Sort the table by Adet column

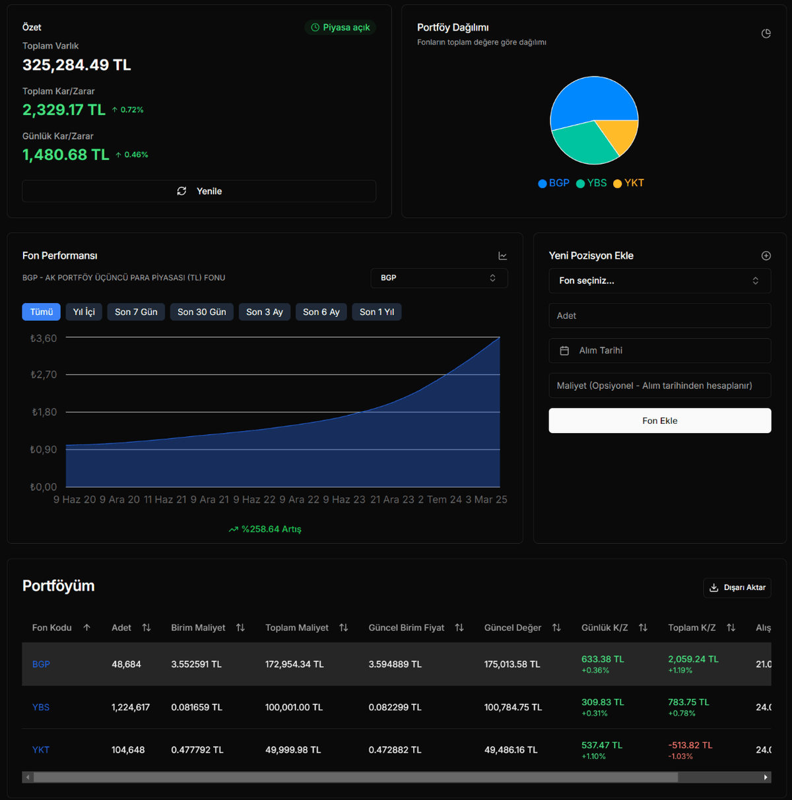pyautogui.click(x=147, y=628)
